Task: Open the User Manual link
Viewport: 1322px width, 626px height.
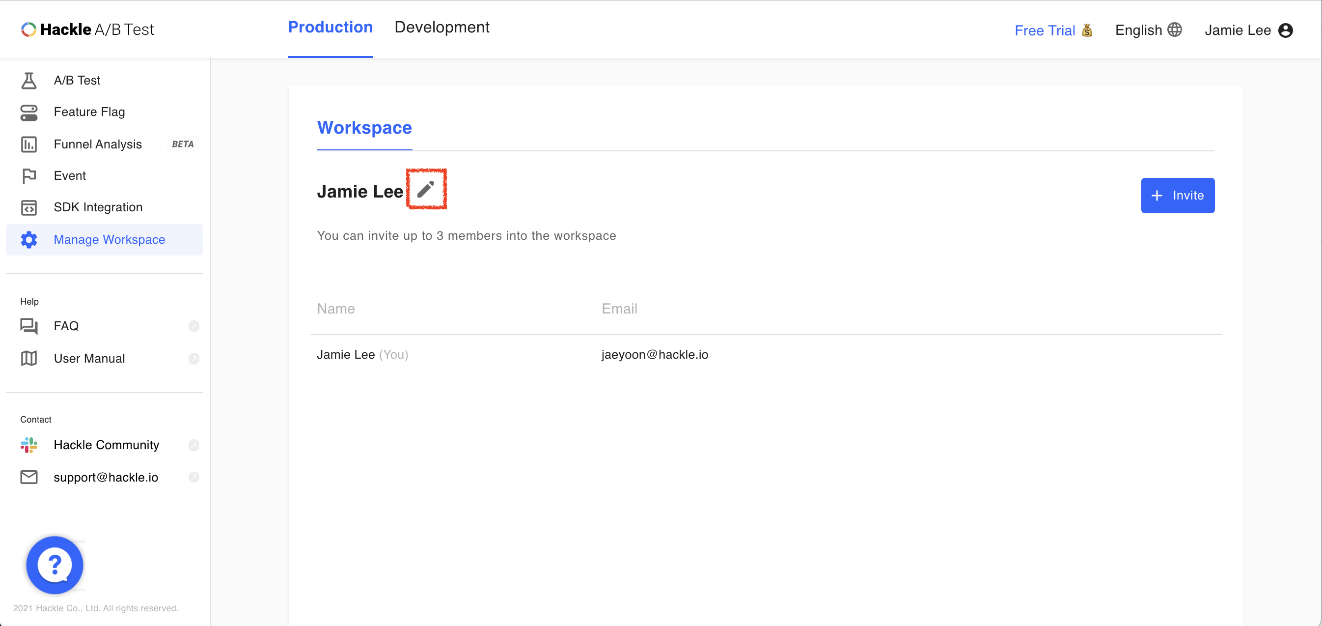Action: pos(89,358)
